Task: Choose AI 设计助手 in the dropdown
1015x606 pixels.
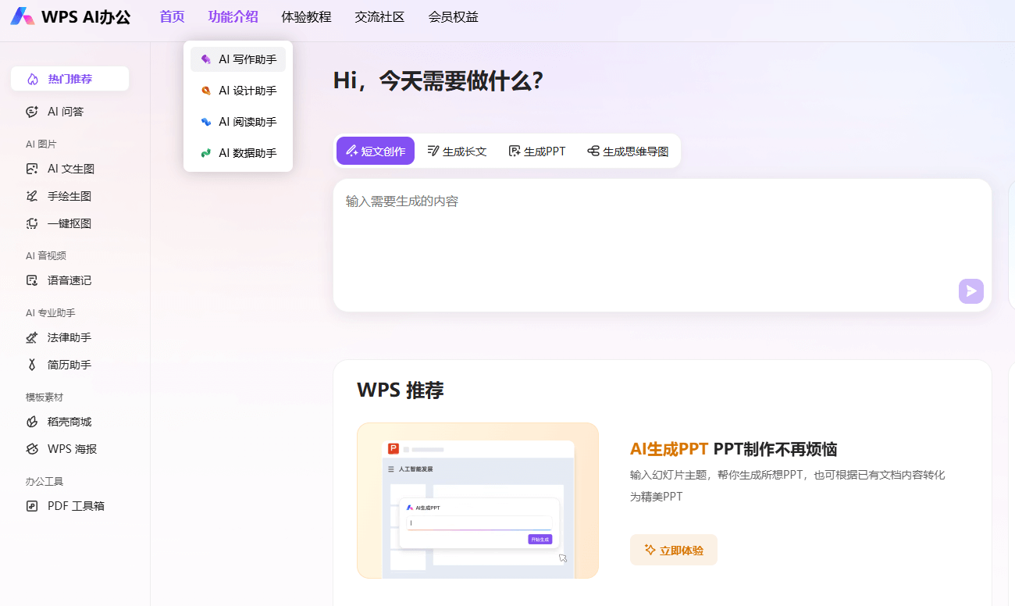Action: tap(238, 91)
